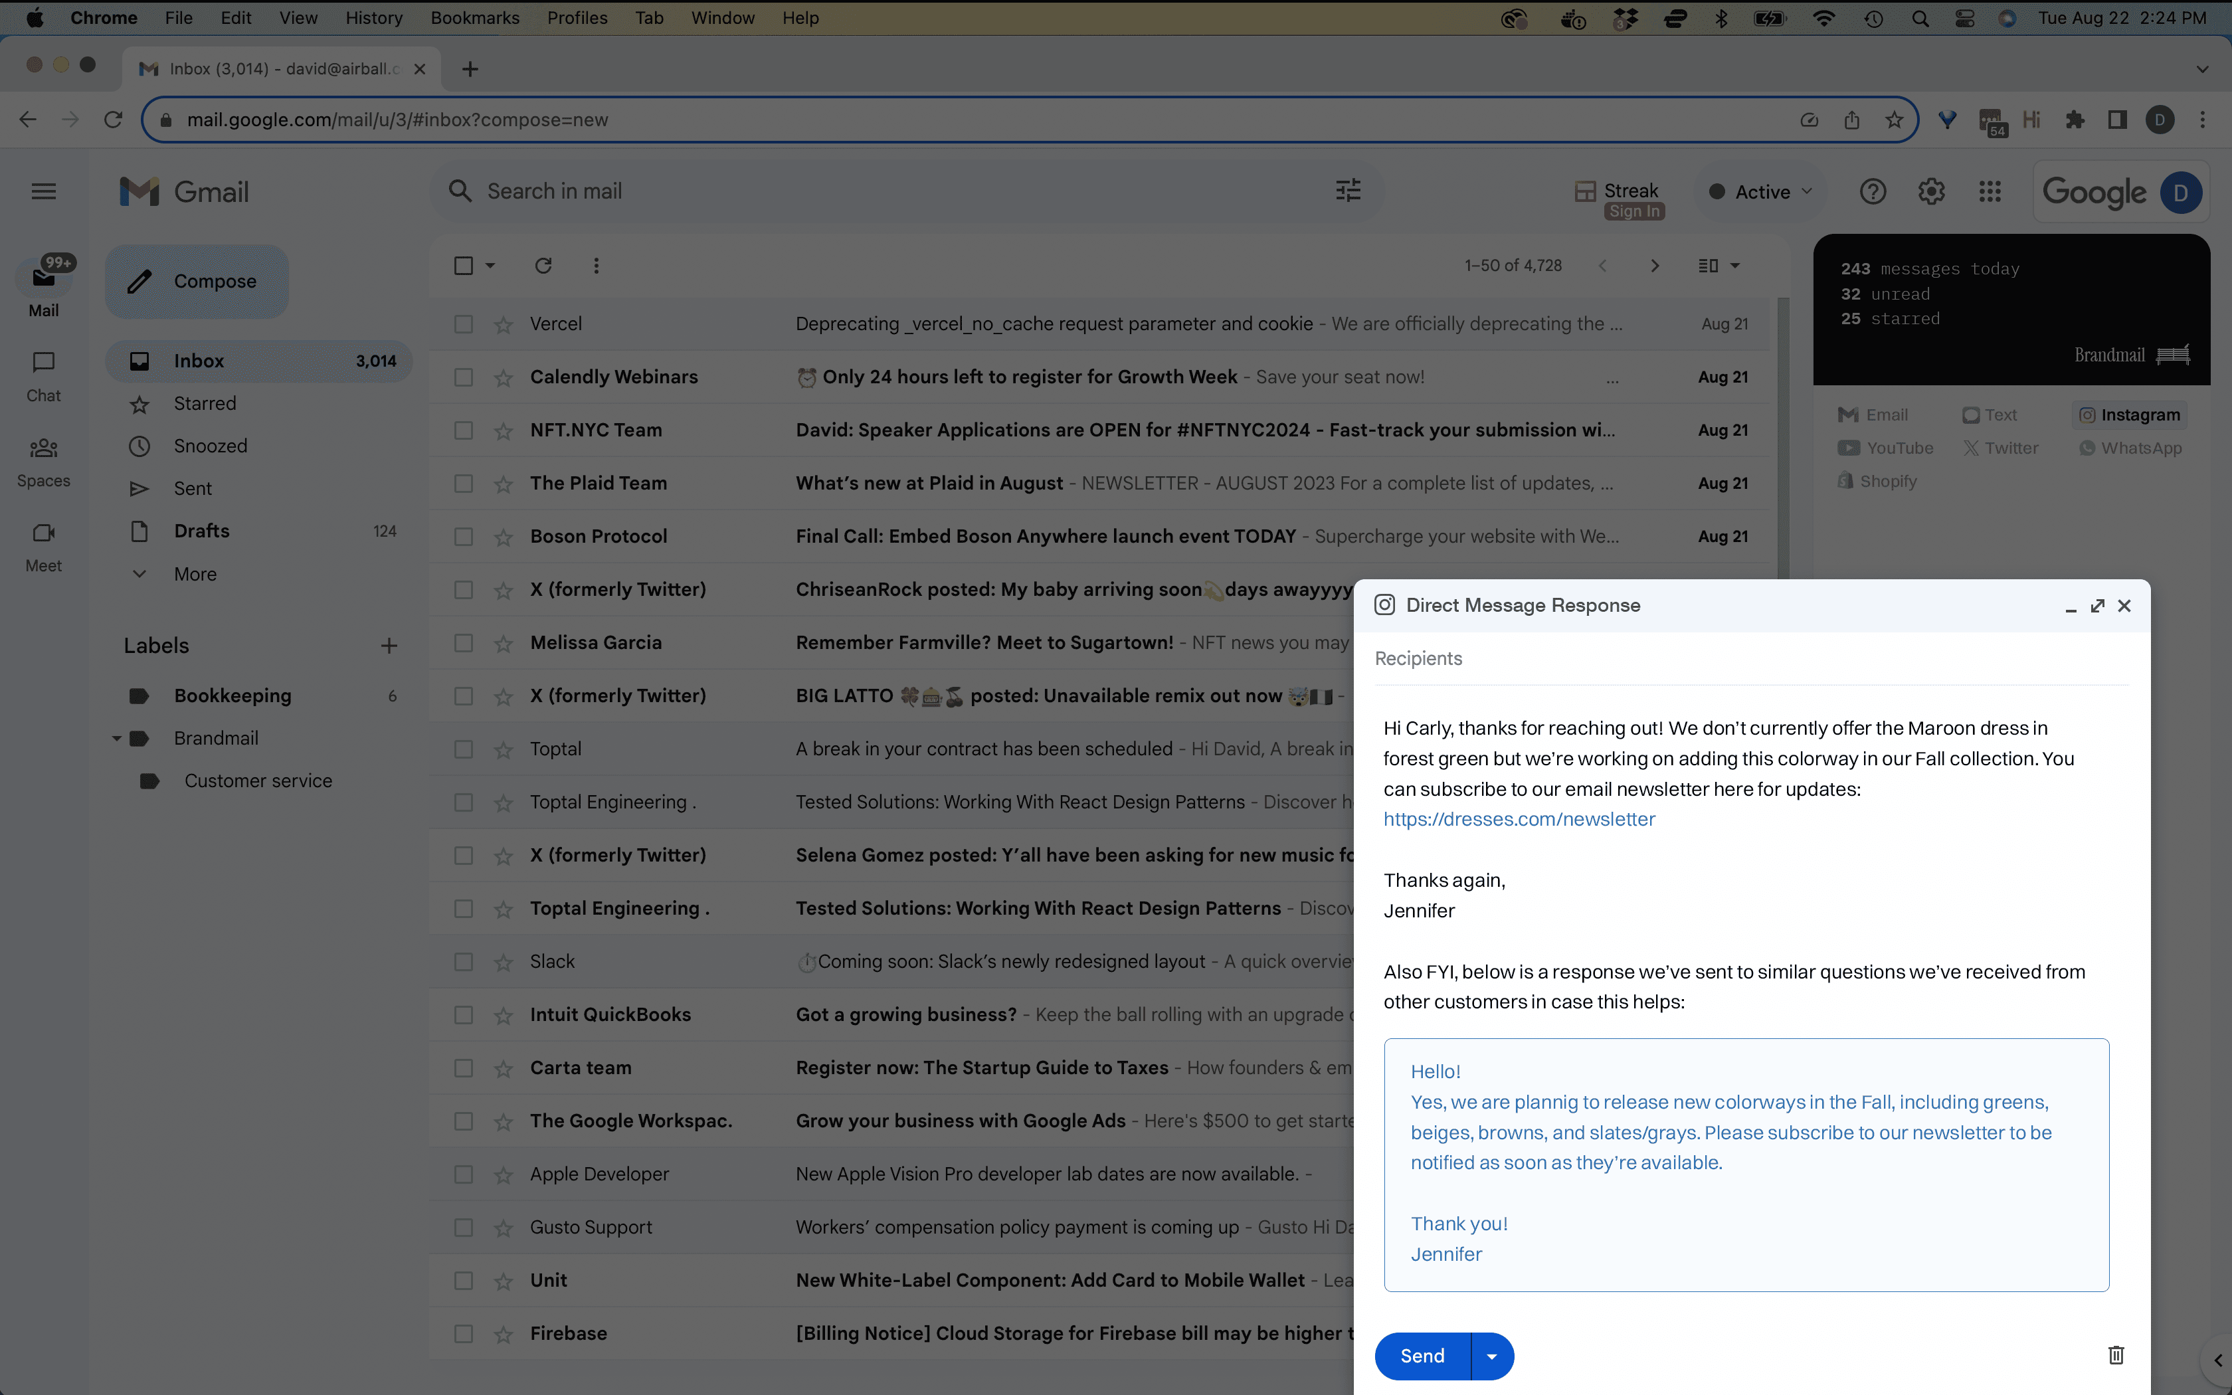
Task: Check the select-all checkbox above the inbox
Action: [463, 265]
